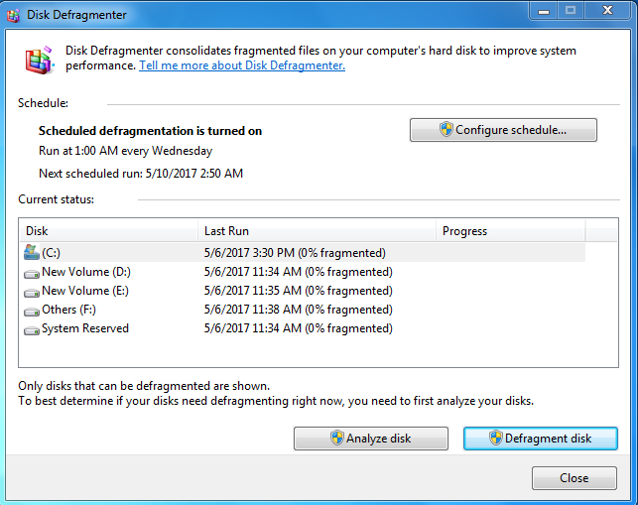Click the 5/6/2017 11:35 AM last run entry
Viewport: 638px width, 505px height.
click(299, 291)
